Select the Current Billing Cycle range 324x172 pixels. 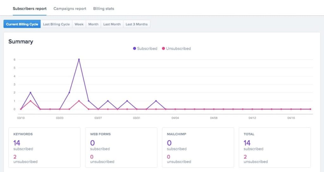(22, 24)
